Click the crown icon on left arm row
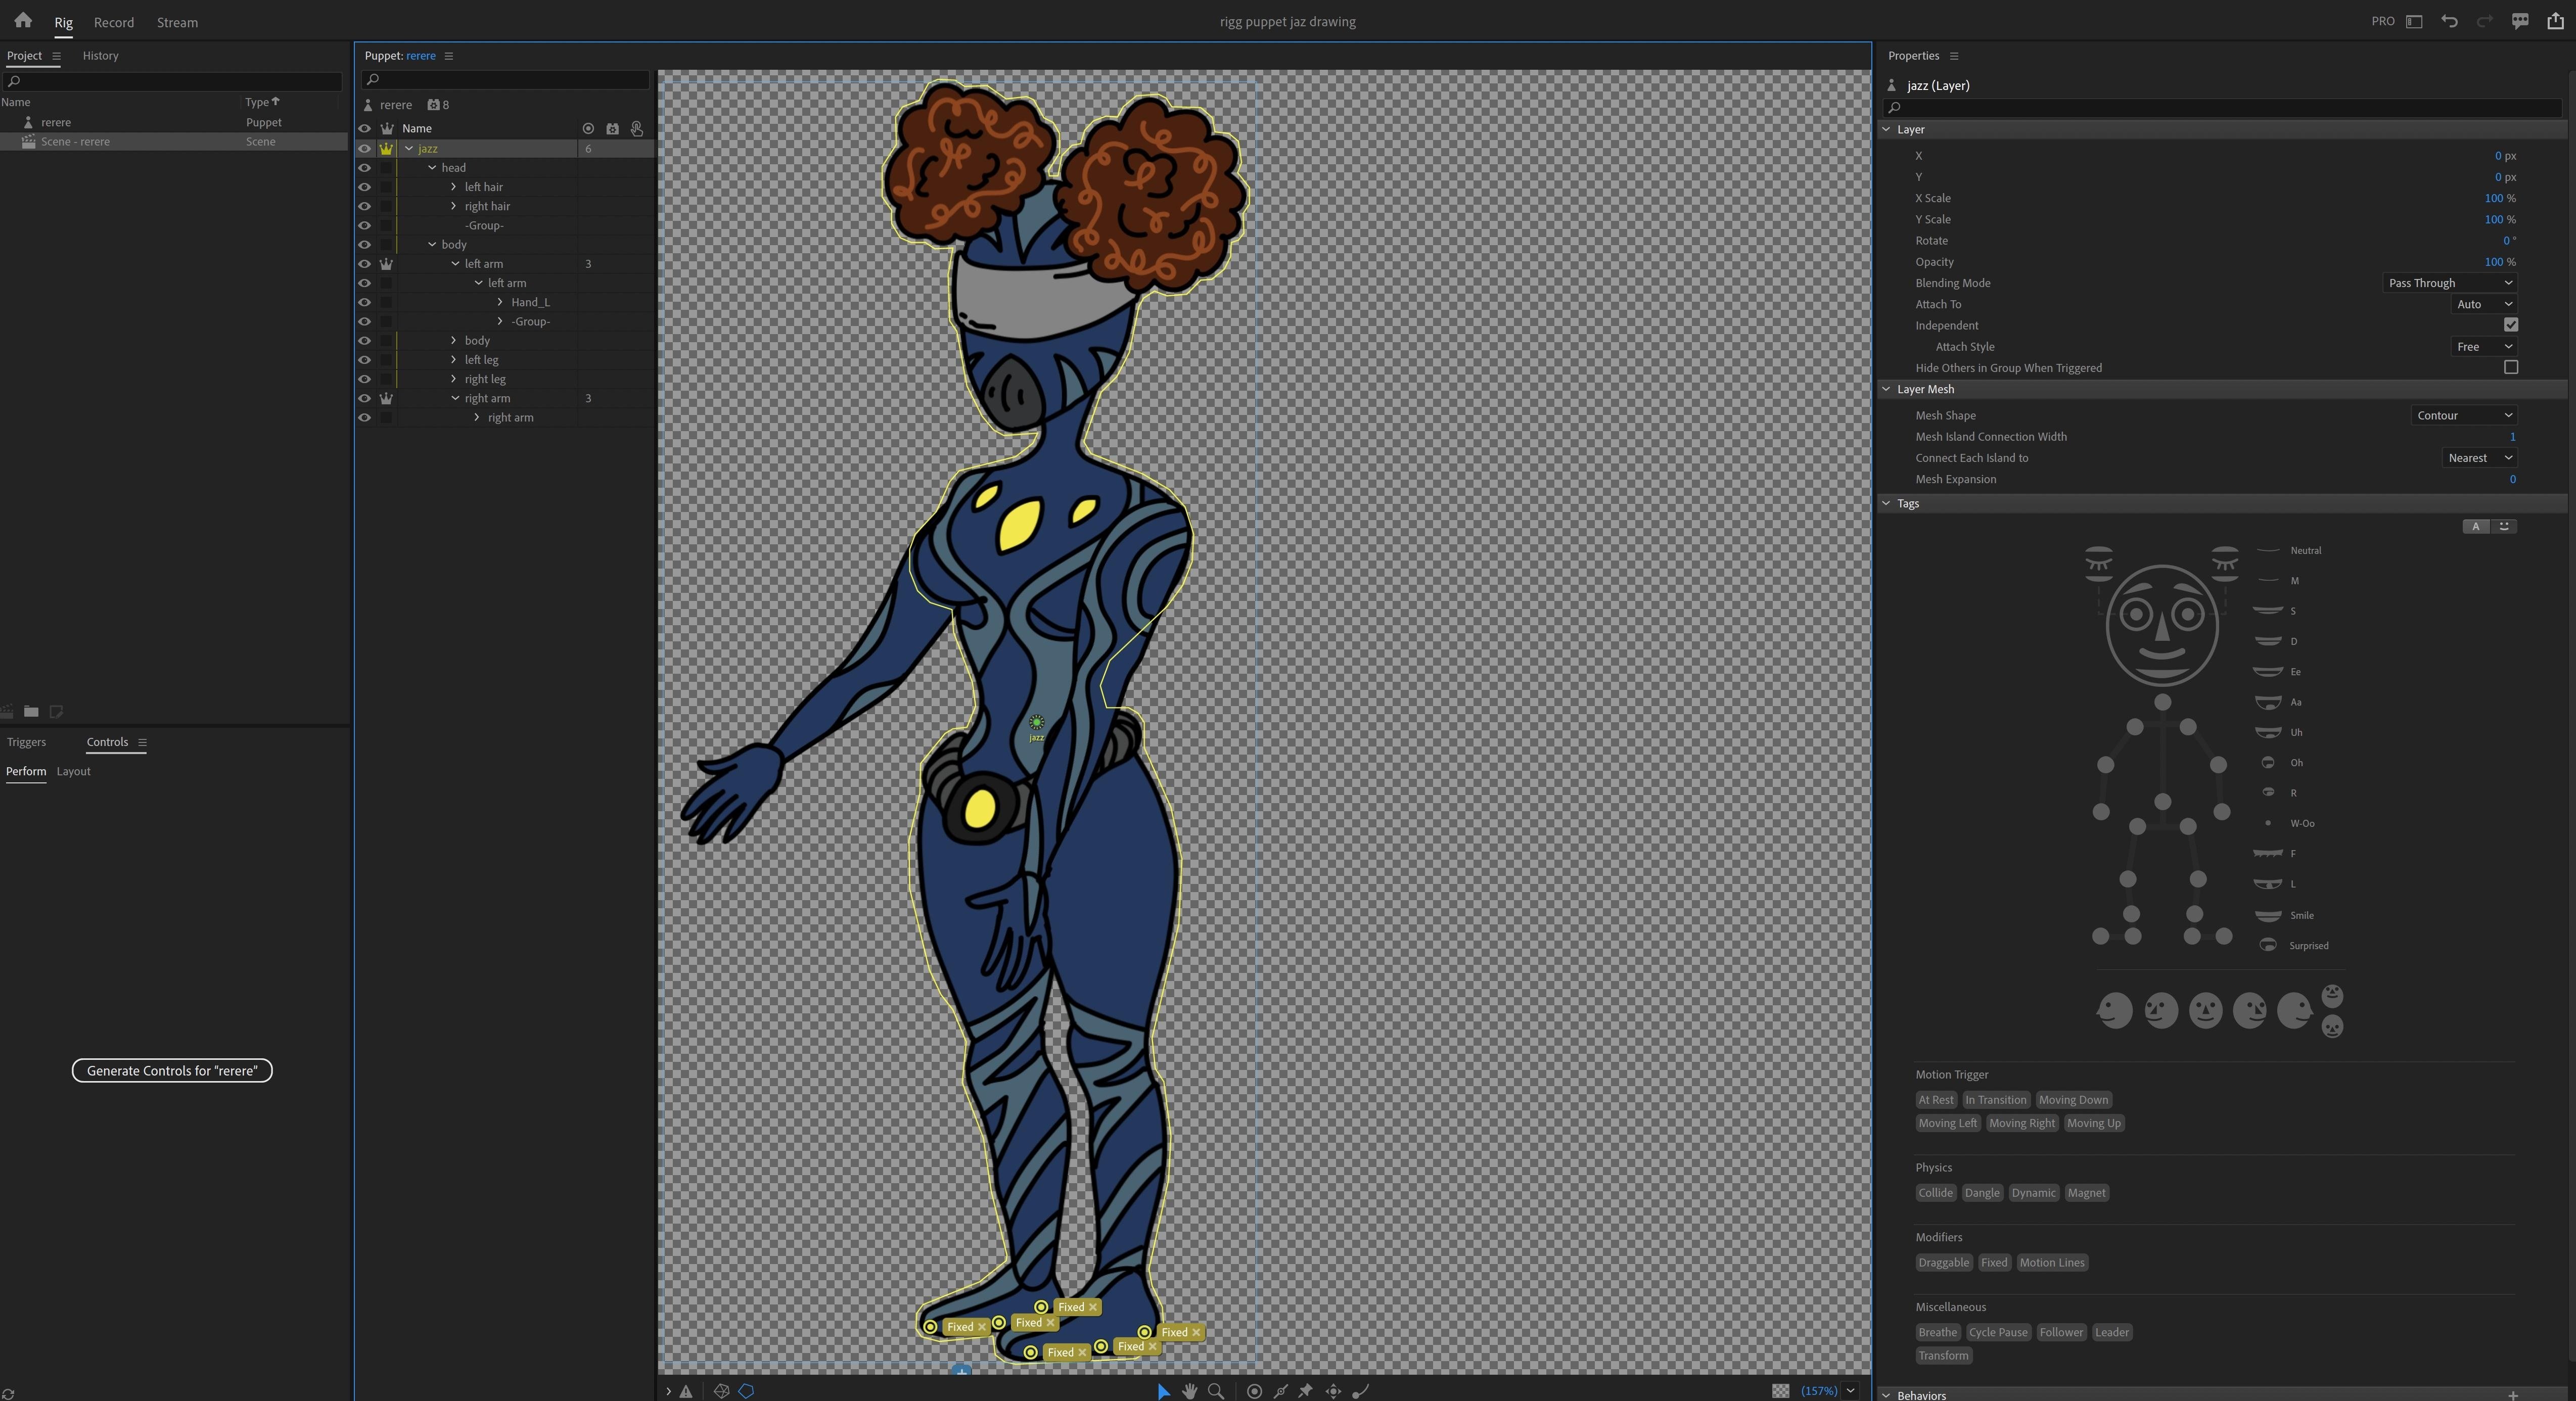Image resolution: width=2576 pixels, height=1401 pixels. [x=386, y=264]
